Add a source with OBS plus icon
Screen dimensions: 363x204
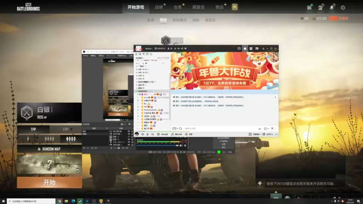(111, 148)
